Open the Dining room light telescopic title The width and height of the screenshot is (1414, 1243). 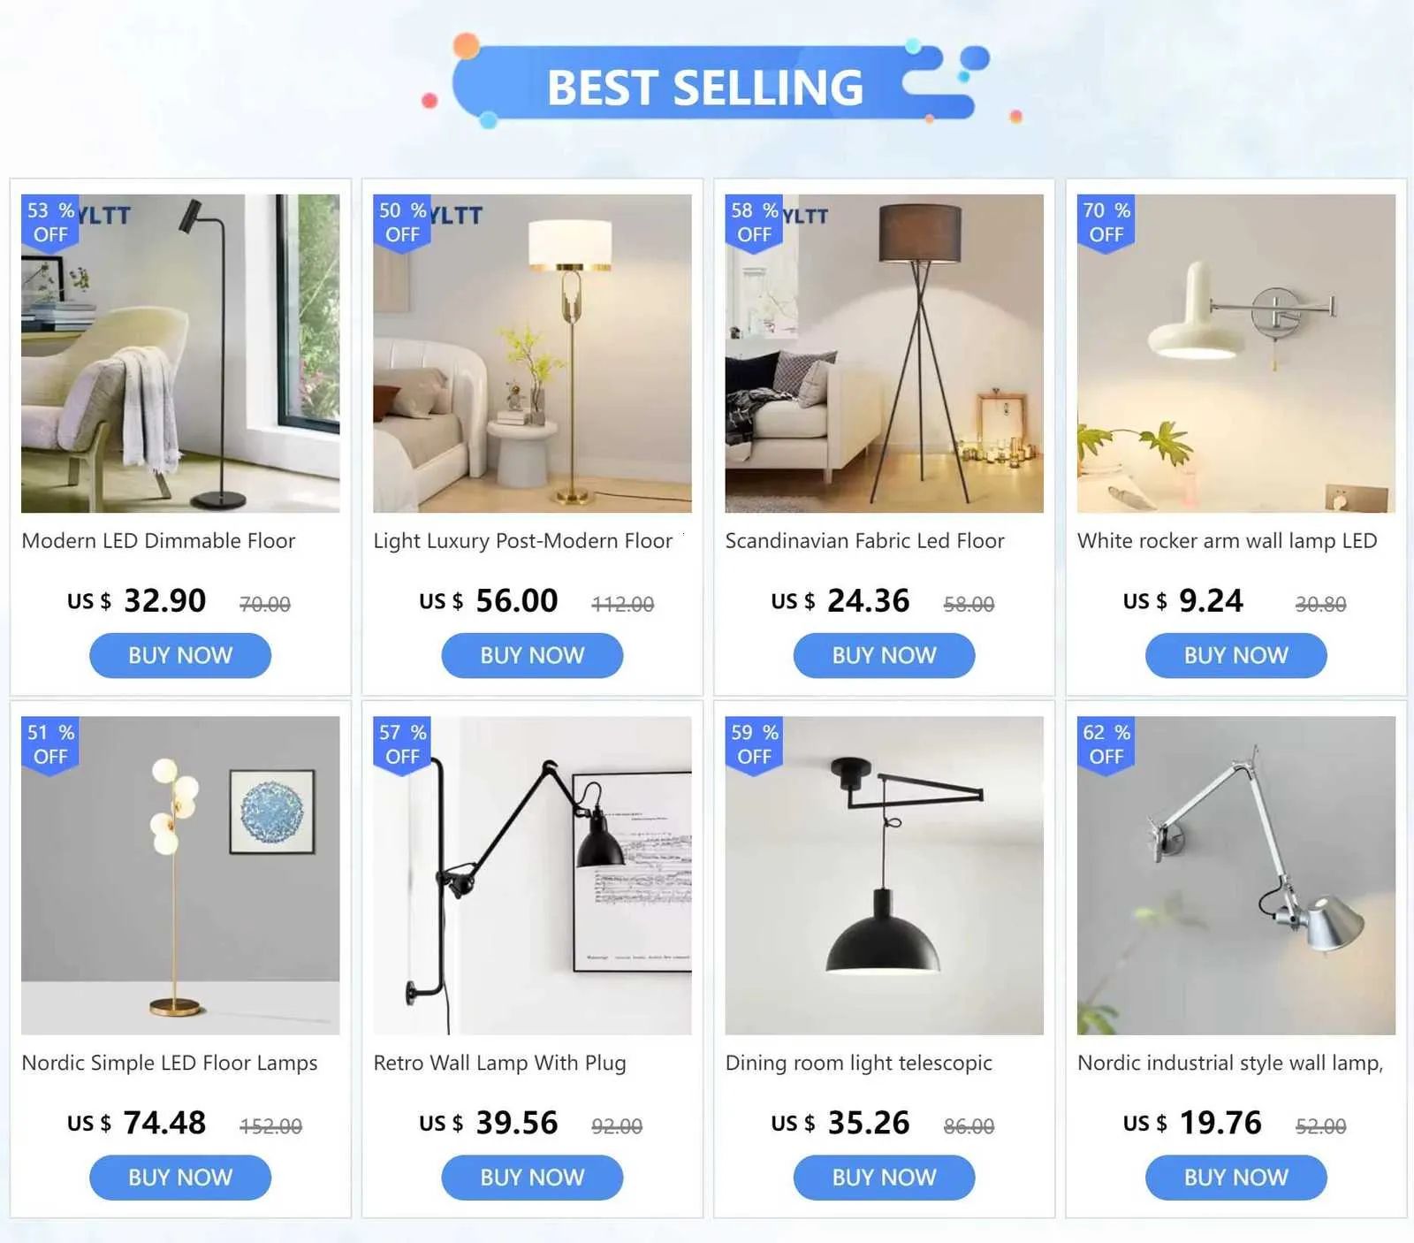click(x=859, y=1063)
